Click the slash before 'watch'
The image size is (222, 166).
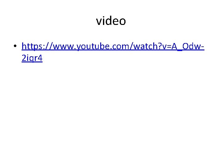(131, 46)
